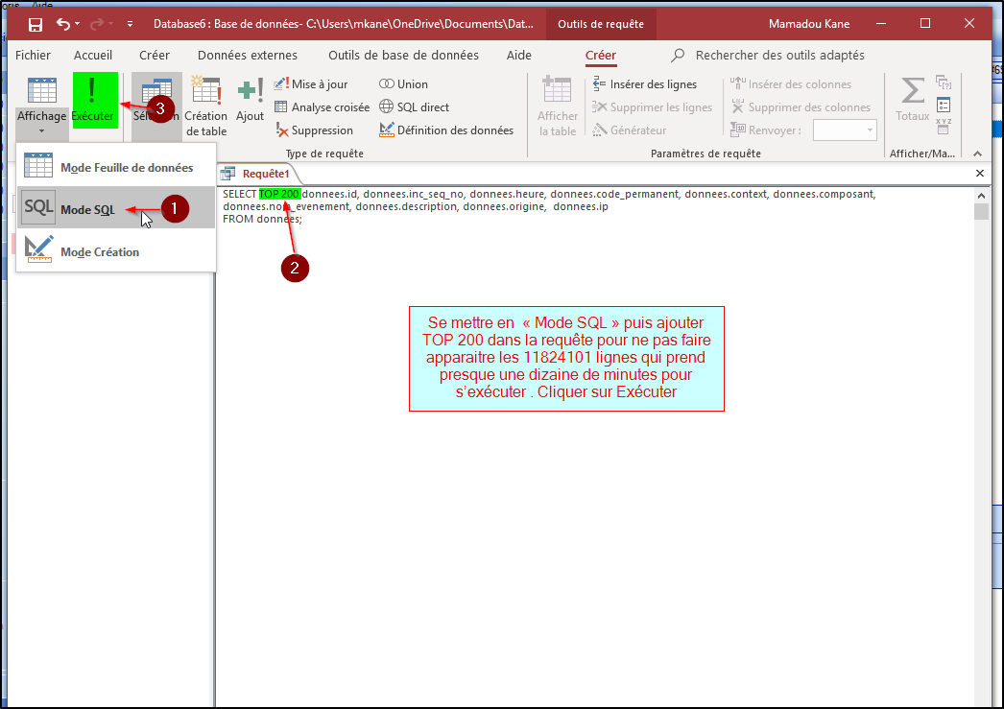1004x709 pixels.
Task: Pick the Analyse croisée crosstab query
Action: point(322,107)
